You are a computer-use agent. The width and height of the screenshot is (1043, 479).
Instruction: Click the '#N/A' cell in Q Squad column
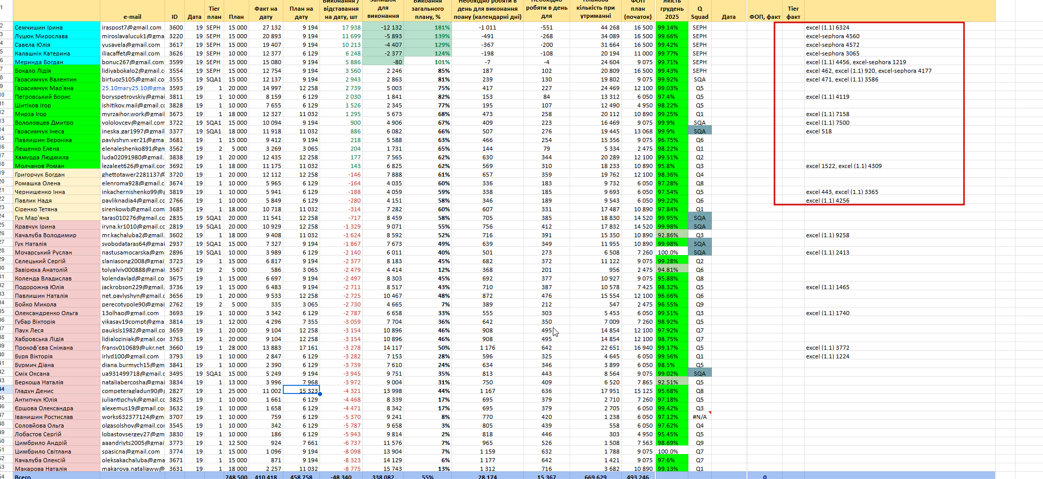tap(700, 417)
